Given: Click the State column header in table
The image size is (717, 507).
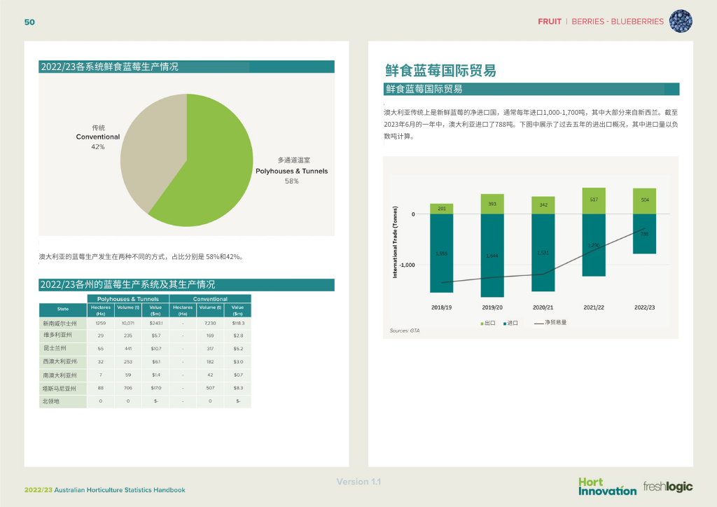Looking at the screenshot, I should click(63, 309).
